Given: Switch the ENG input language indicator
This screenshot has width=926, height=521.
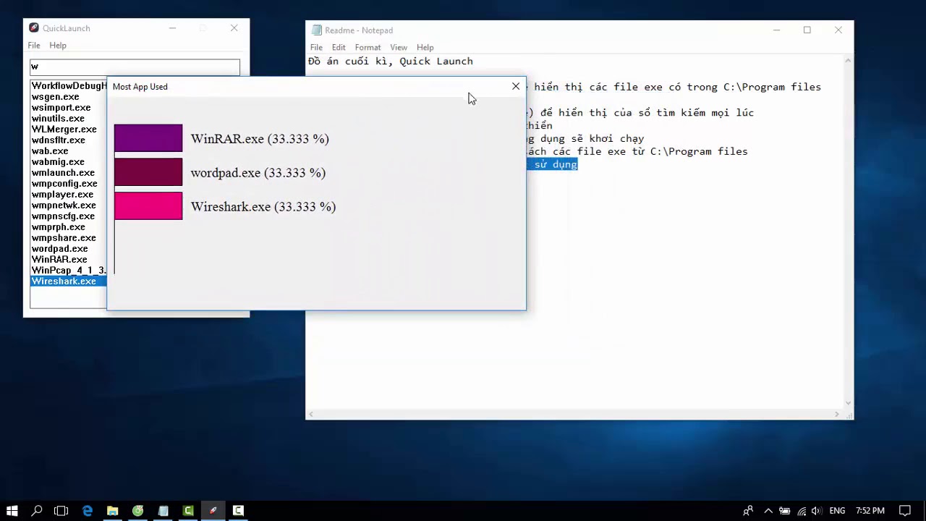Looking at the screenshot, I should (837, 511).
